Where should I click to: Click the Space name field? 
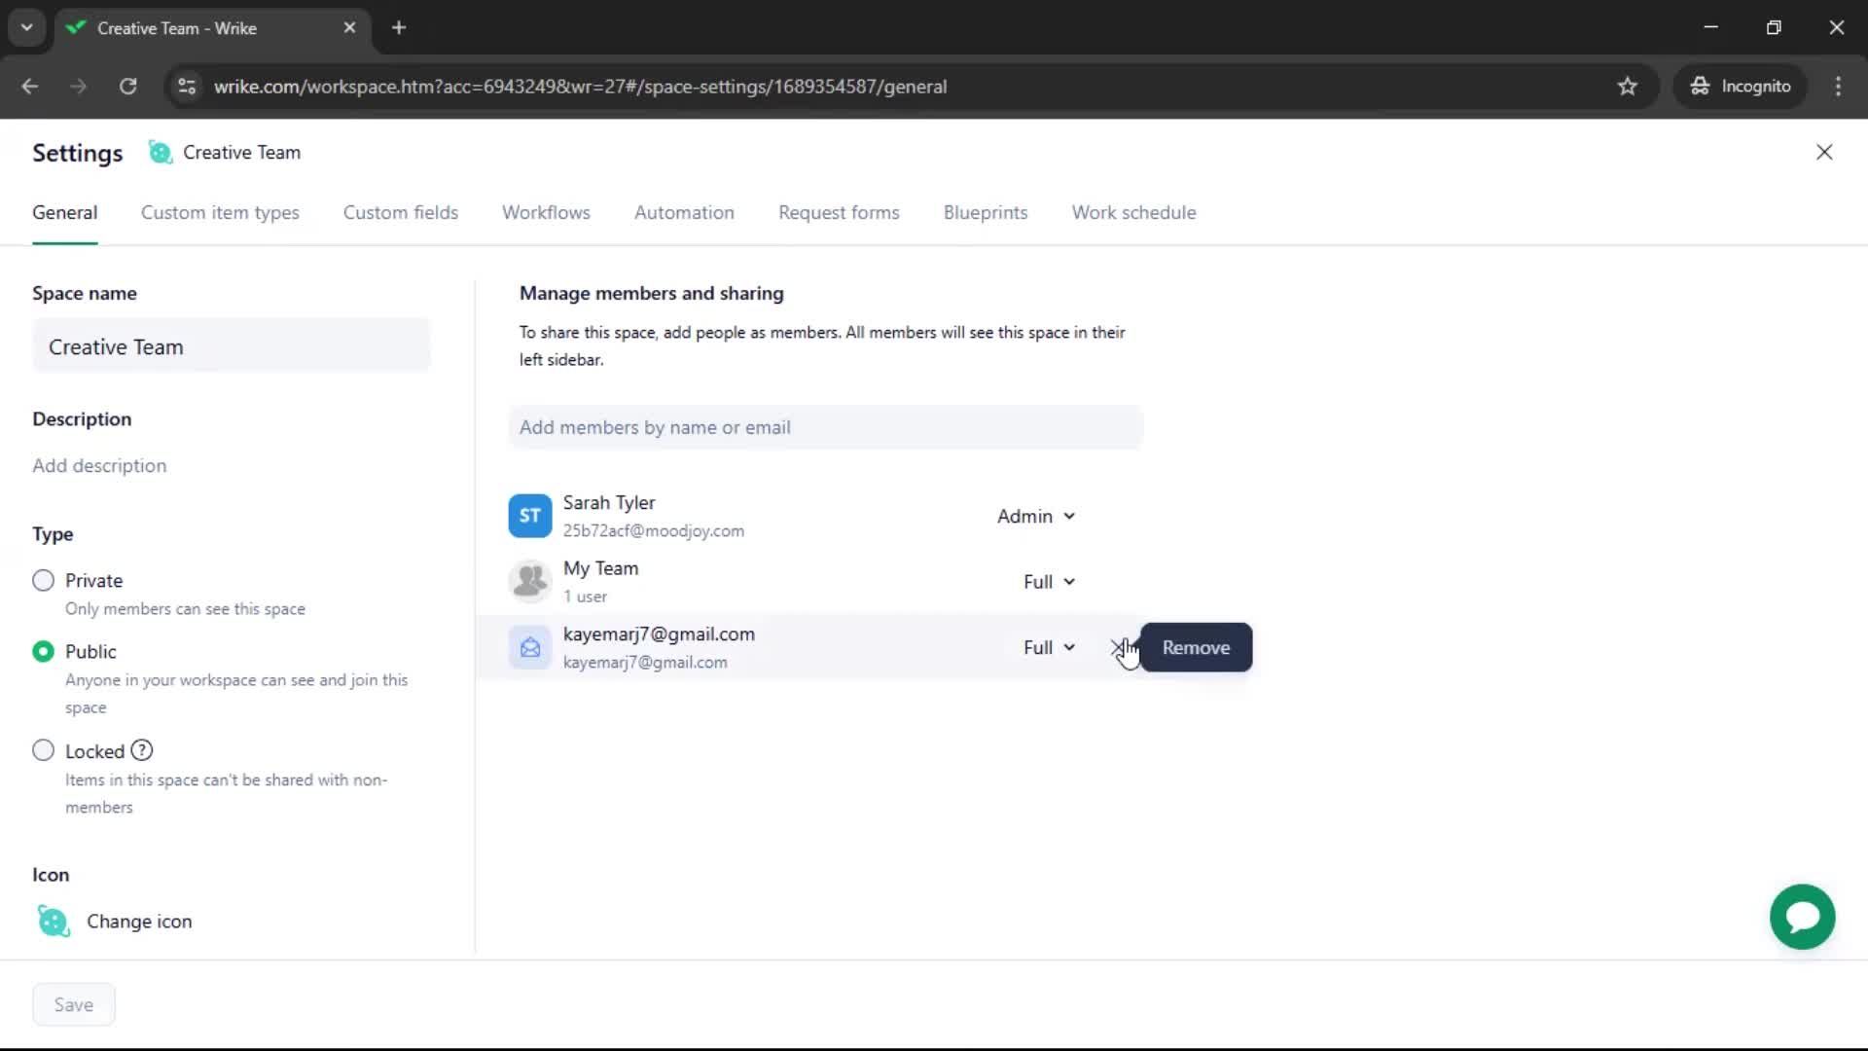pyautogui.click(x=232, y=346)
